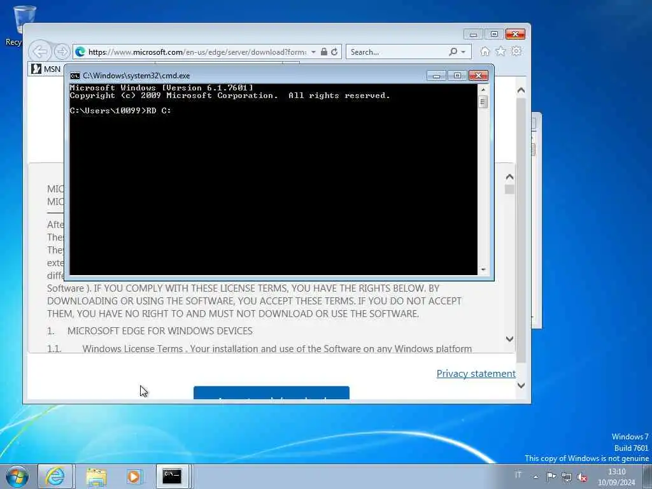Screen dimensions: 652x489
Task: Expand search provider dropdown arrow
Action: click(464, 52)
